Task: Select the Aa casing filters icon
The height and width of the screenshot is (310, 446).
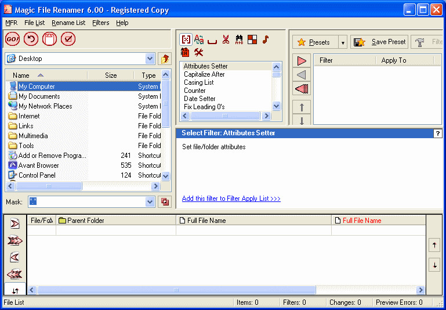Action: (x=199, y=39)
